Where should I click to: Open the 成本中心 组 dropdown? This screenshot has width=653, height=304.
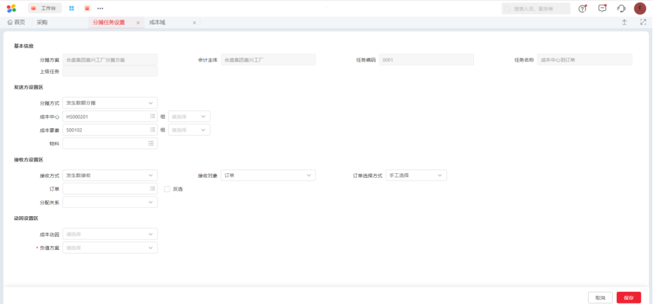(189, 116)
